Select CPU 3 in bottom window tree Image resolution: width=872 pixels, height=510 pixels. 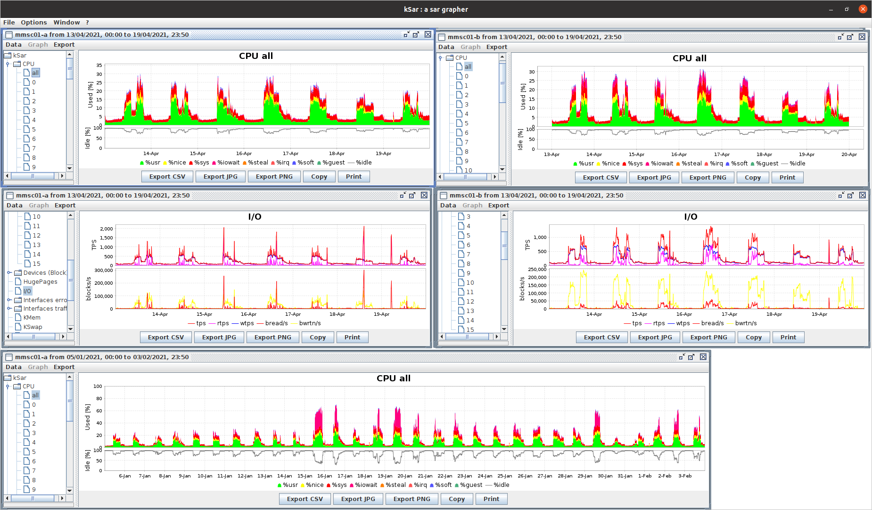point(33,433)
